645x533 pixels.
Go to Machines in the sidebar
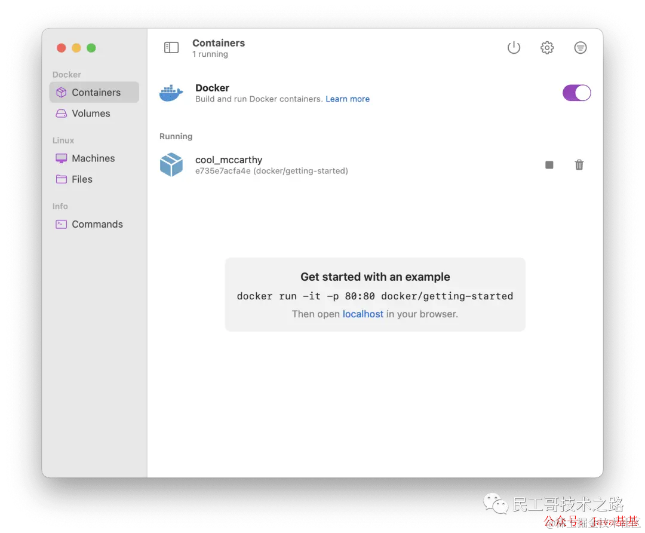[x=94, y=158]
